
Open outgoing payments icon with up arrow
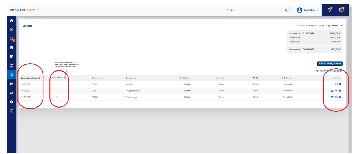[x=11, y=29]
